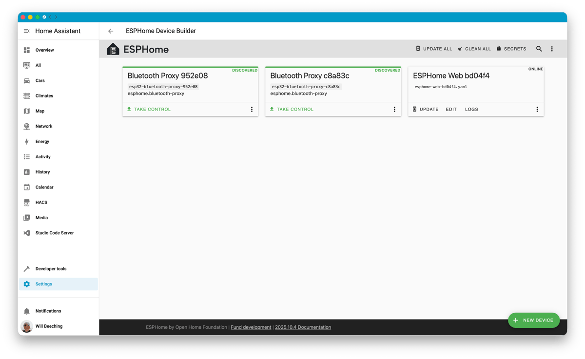Open the Map icon
The height and width of the screenshot is (359, 585).
(x=27, y=111)
